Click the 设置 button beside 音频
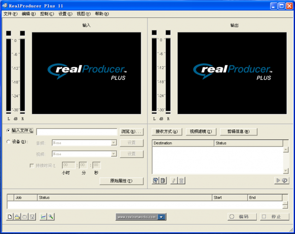The height and width of the screenshot is (234, 295). tap(131, 143)
